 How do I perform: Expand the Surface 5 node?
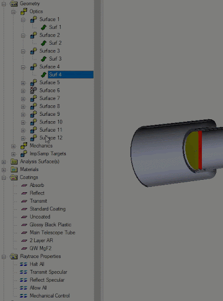(x=23, y=83)
